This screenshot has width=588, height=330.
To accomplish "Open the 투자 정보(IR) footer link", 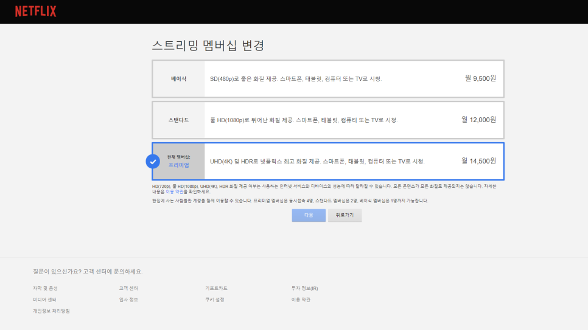I will (x=304, y=288).
